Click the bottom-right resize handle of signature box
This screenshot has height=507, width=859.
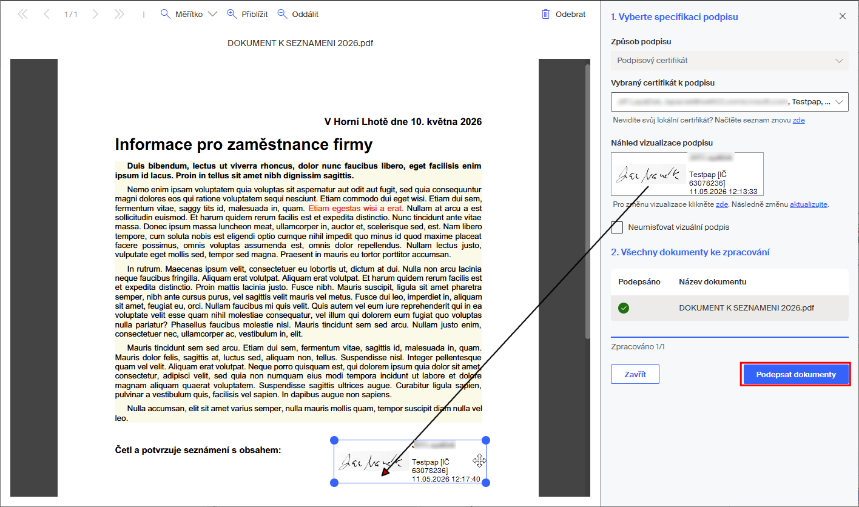[486, 483]
